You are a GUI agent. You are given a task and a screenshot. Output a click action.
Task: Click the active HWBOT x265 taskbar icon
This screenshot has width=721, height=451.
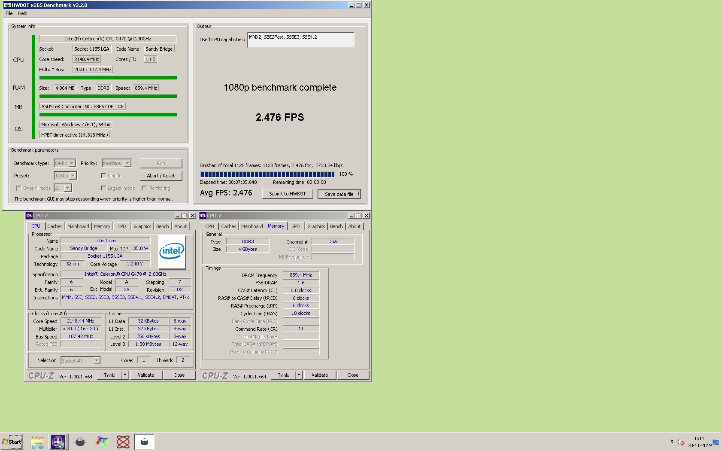tap(145, 442)
